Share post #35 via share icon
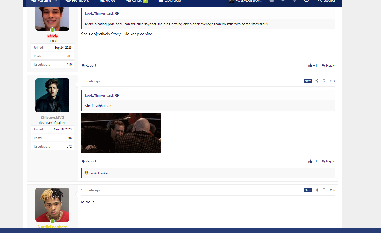381x233 pixels. click(317, 81)
